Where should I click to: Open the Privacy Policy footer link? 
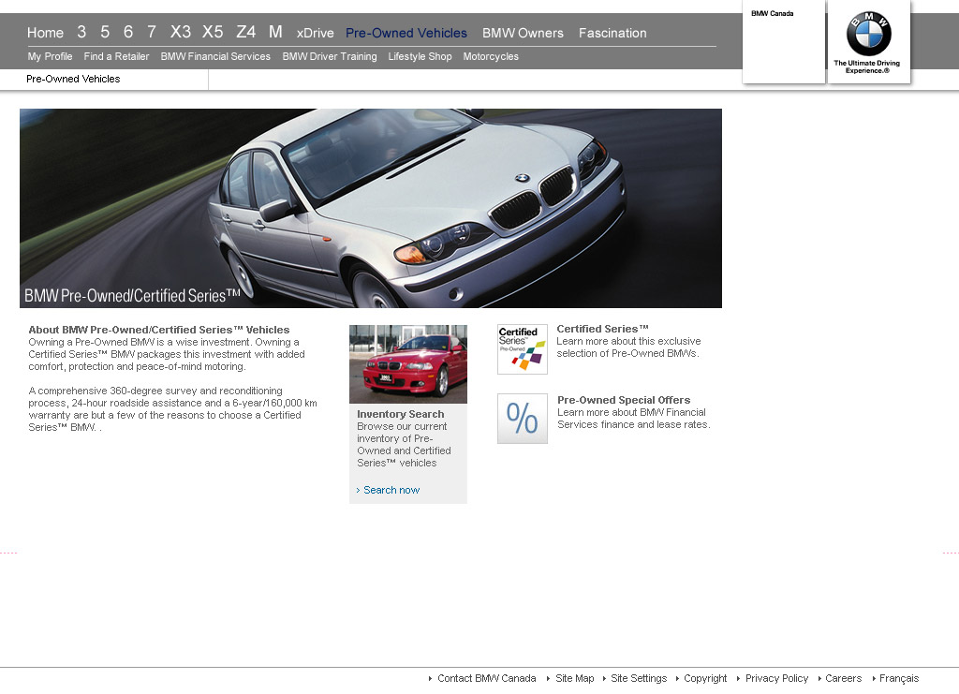click(776, 678)
